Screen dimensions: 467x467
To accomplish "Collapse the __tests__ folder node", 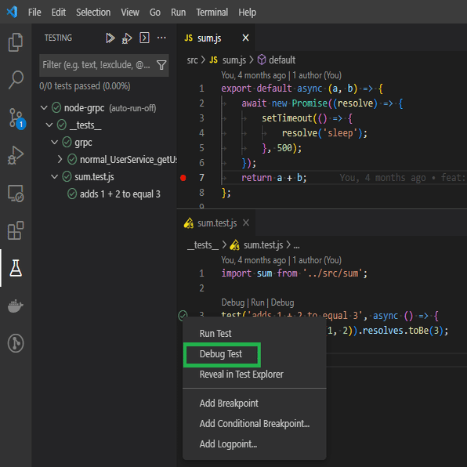I will point(49,125).
